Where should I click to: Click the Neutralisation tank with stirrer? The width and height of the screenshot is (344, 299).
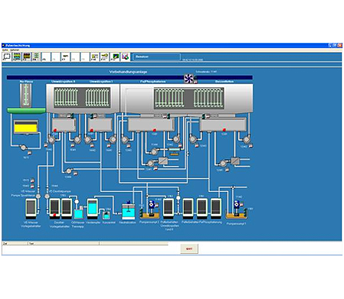(128, 211)
